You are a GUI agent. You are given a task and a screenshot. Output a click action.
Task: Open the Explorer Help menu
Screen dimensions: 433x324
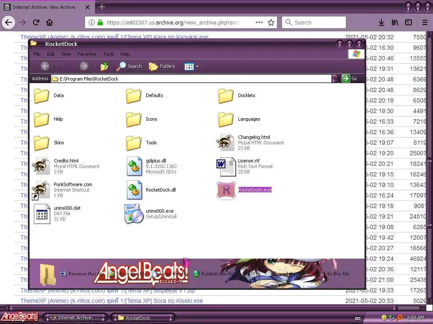click(x=125, y=54)
